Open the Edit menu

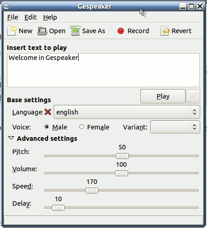(x=30, y=17)
